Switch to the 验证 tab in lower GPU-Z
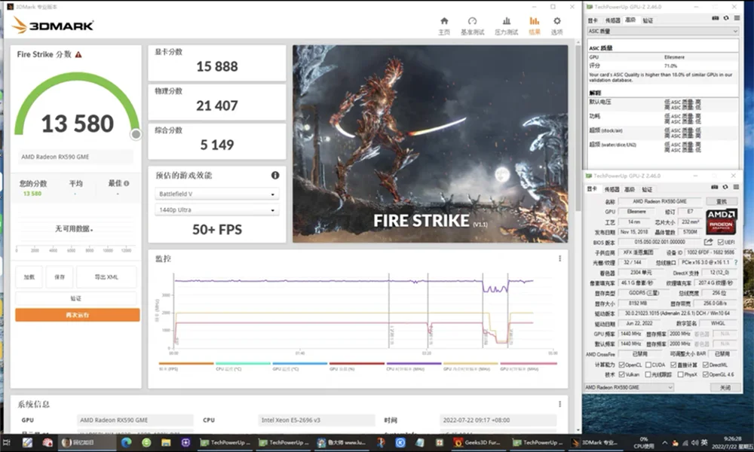The width and height of the screenshot is (754, 452). coord(647,189)
